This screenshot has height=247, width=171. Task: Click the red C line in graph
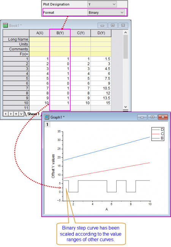[x=107, y=171]
